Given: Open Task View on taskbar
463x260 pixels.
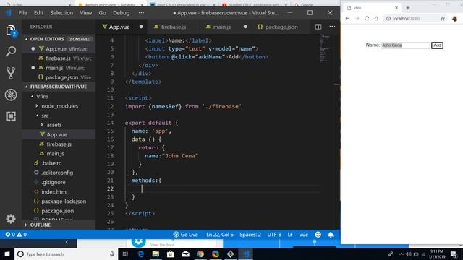Looking at the screenshot, I should (125, 254).
